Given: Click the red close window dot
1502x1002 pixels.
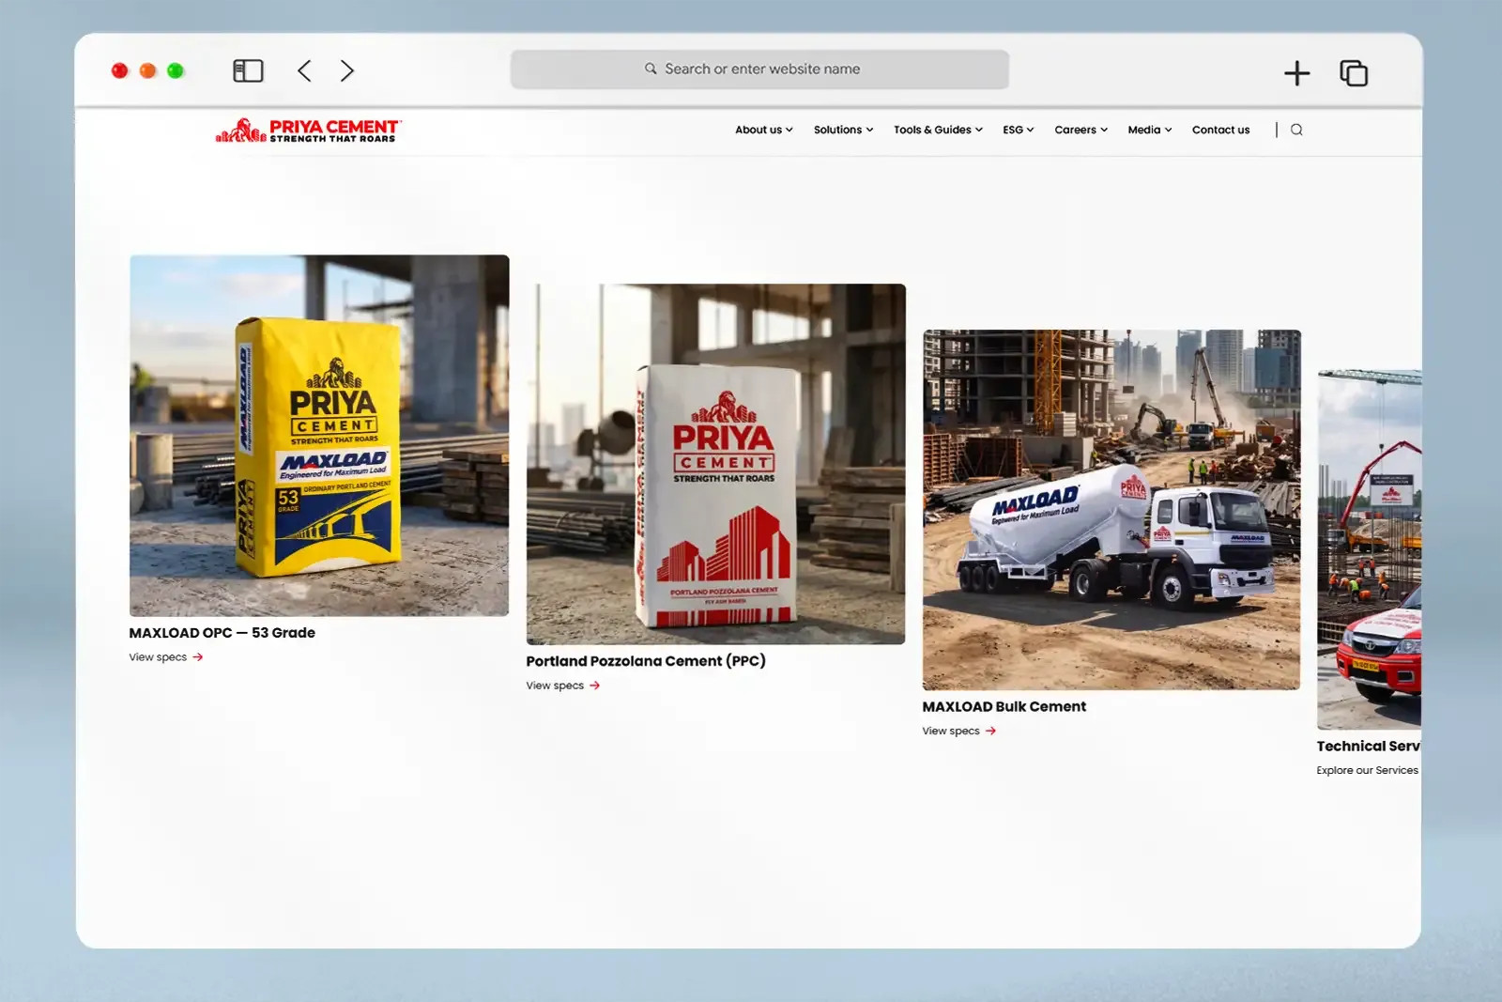Looking at the screenshot, I should [119, 70].
